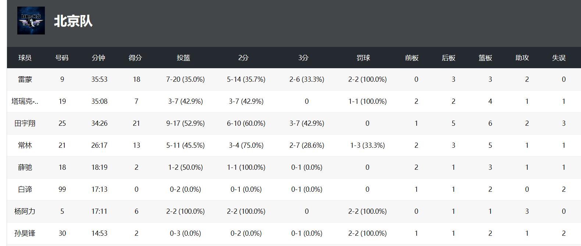Open player 白谛's entry
The width and height of the screenshot is (581, 246).
25,190
